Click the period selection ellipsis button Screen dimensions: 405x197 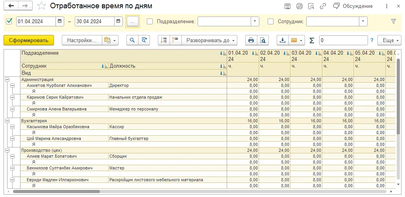click(133, 21)
